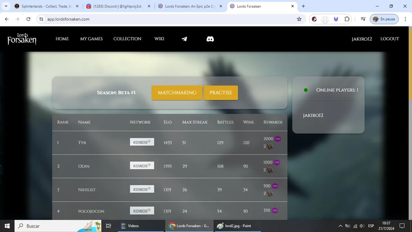412x232 pixels.
Task: Click the purple winged extension icon
Action: click(336, 19)
